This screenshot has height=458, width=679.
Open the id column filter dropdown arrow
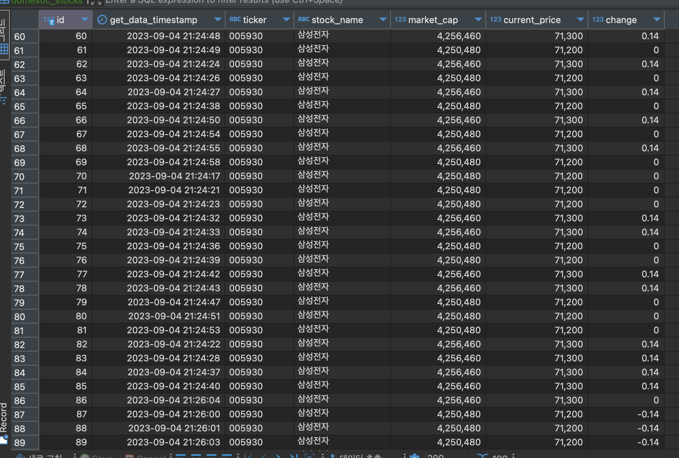coord(84,20)
